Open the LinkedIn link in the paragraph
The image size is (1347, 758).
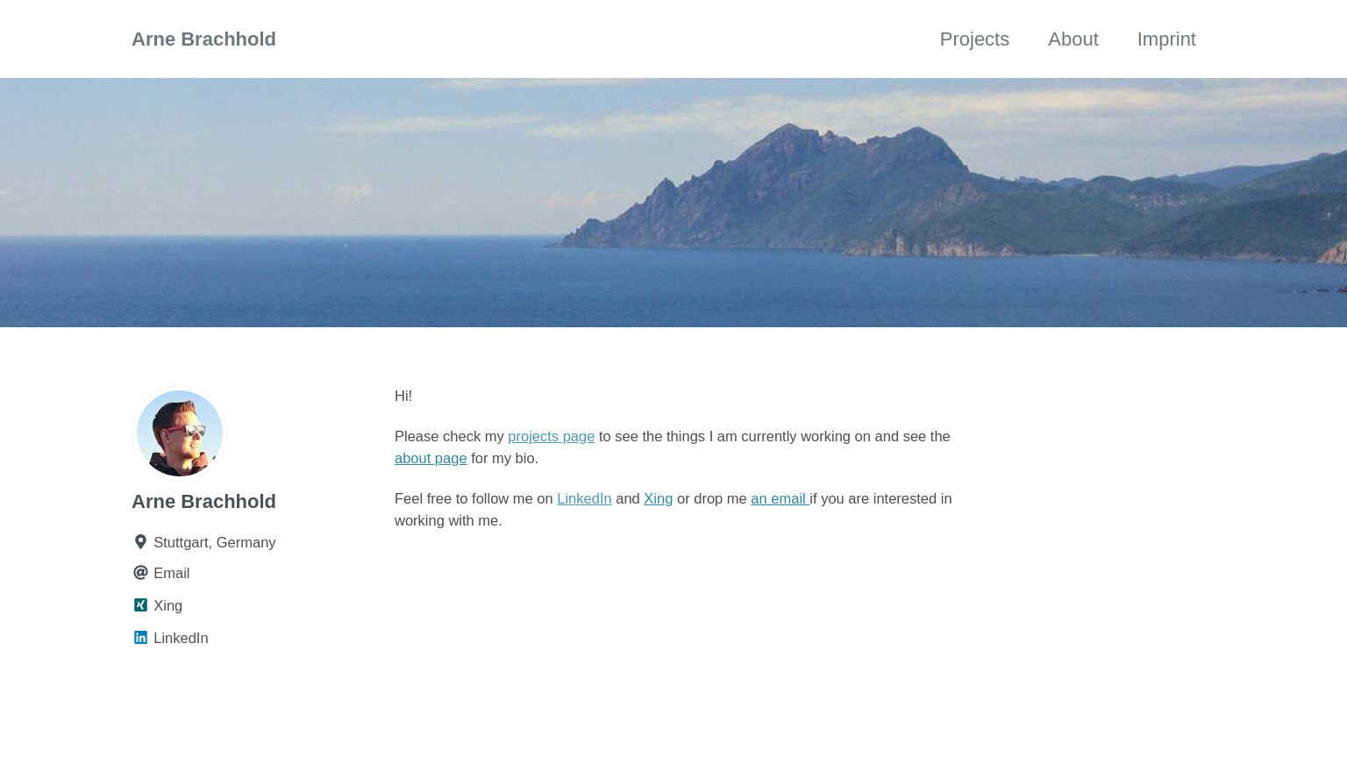click(x=584, y=498)
